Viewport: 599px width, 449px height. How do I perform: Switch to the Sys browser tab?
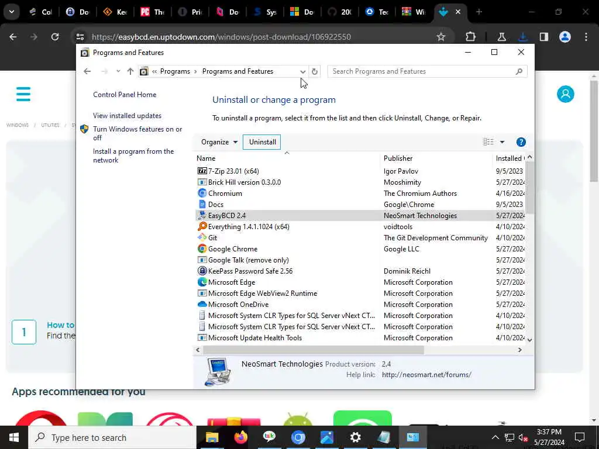tap(266, 12)
